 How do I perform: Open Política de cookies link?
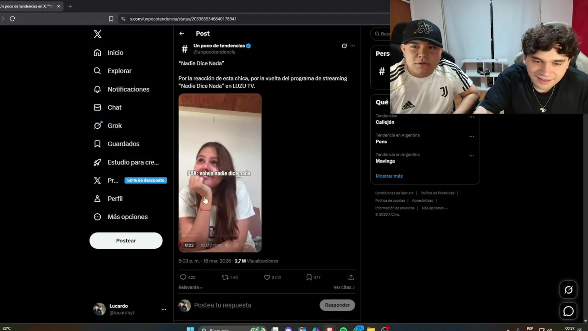[390, 200]
